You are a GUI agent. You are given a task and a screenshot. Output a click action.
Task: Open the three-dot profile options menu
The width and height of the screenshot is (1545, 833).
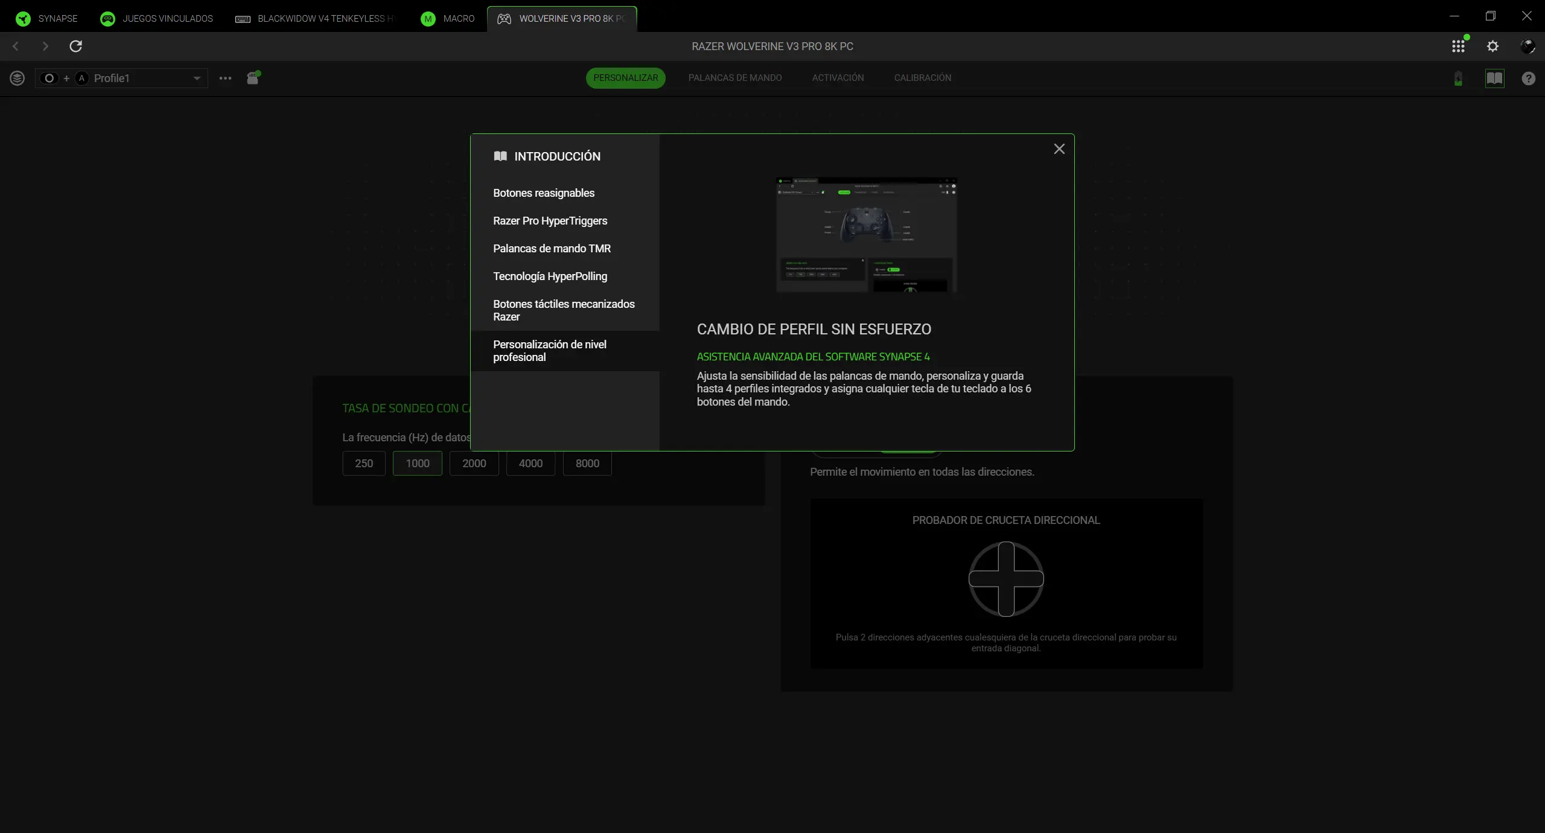pyautogui.click(x=225, y=78)
